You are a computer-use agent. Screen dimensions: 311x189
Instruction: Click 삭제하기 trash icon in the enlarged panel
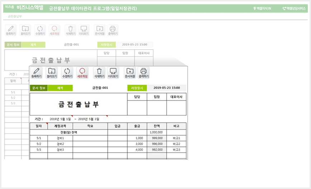(x=99, y=73)
